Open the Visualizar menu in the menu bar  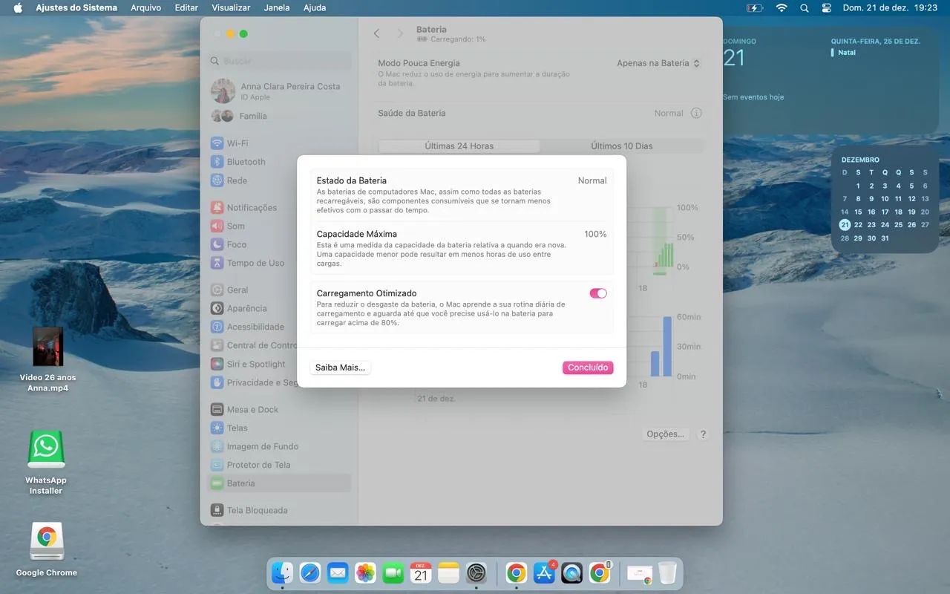tap(231, 7)
